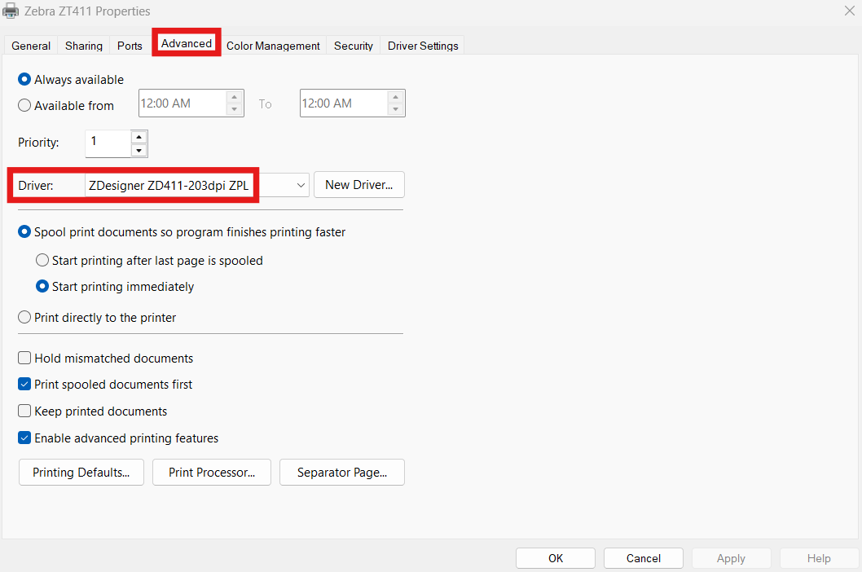Enable Hold mismatched documents checkbox

click(24, 359)
